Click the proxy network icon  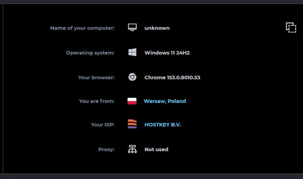pyautogui.click(x=132, y=149)
